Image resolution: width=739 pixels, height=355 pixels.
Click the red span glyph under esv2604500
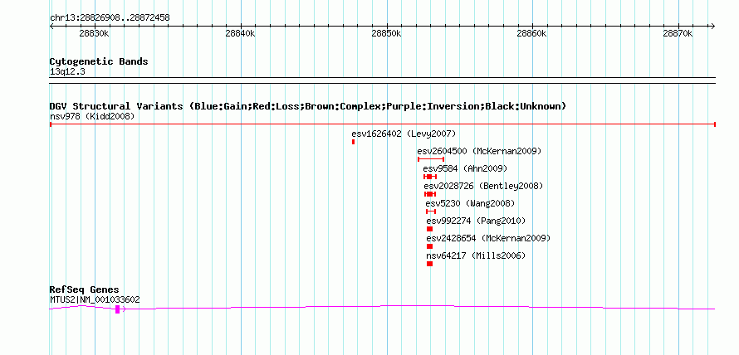[431, 159]
